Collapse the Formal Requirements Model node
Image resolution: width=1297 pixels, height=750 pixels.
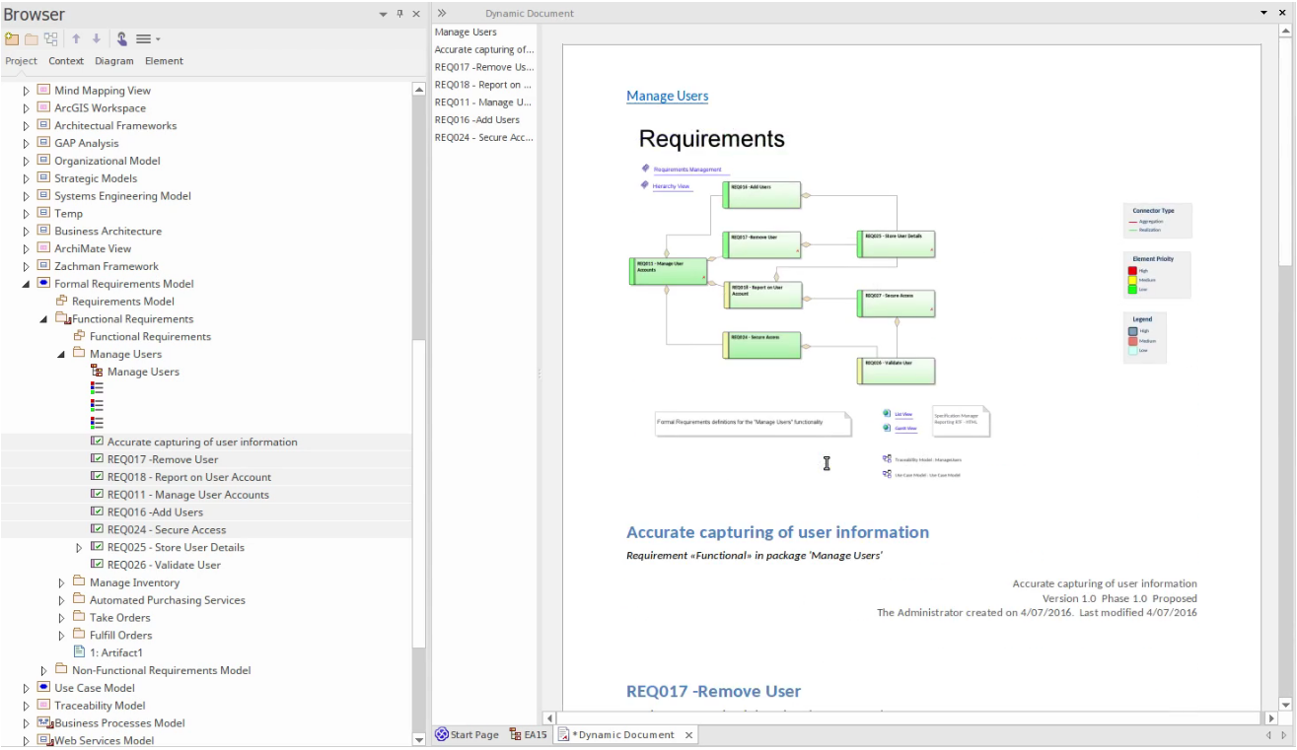pos(27,284)
